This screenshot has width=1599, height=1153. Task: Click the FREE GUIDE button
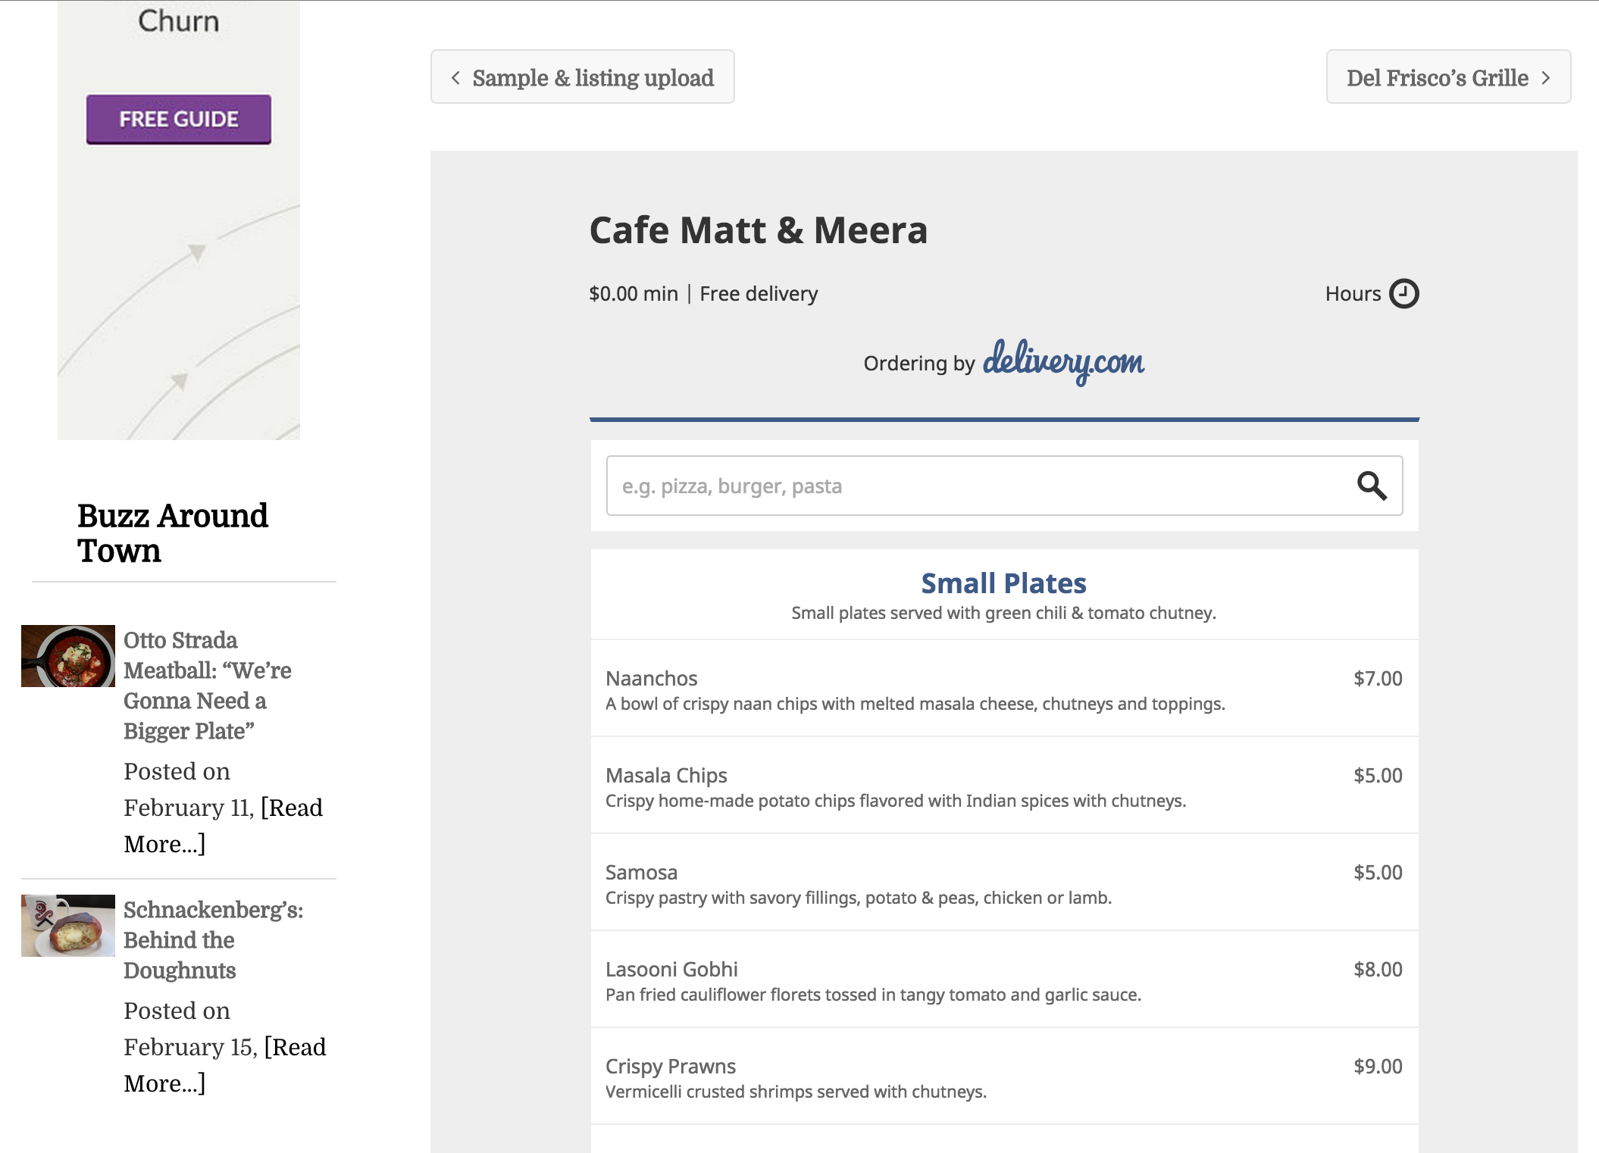pyautogui.click(x=179, y=119)
